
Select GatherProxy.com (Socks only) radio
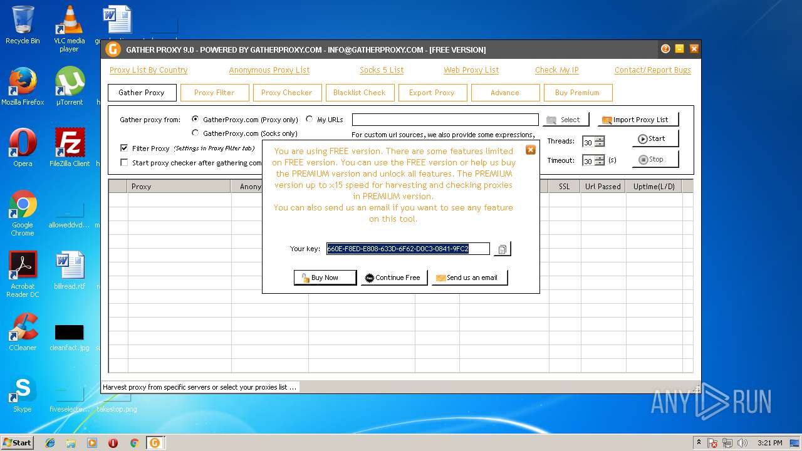(x=195, y=133)
